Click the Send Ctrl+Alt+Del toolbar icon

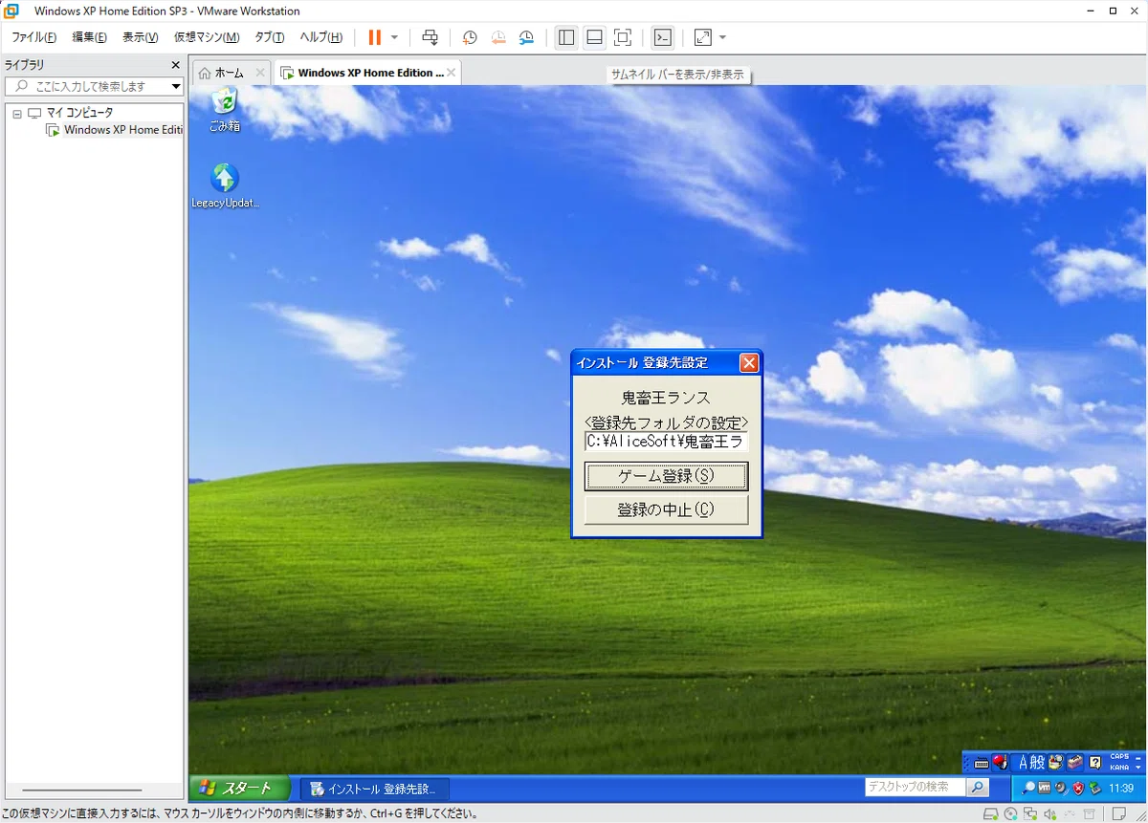coord(430,37)
